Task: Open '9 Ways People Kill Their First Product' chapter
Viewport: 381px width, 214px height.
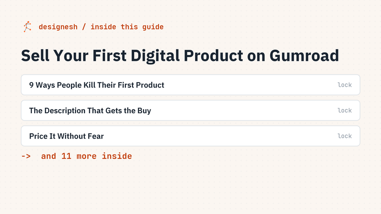Action: pos(97,85)
